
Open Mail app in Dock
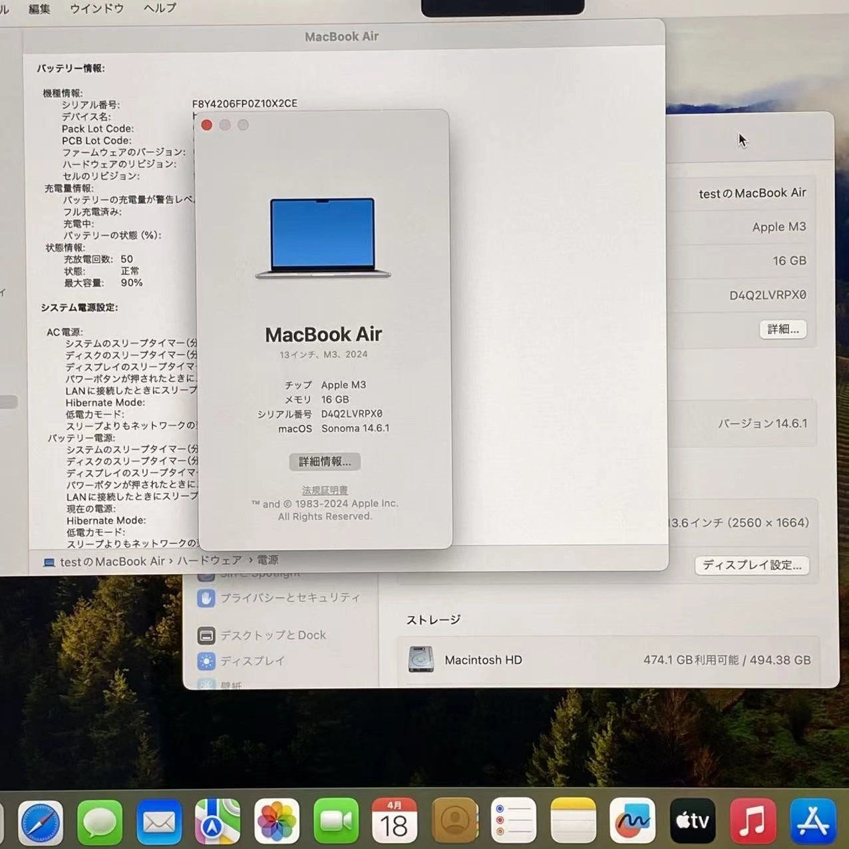click(159, 822)
